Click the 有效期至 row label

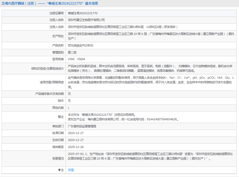(x=58, y=147)
